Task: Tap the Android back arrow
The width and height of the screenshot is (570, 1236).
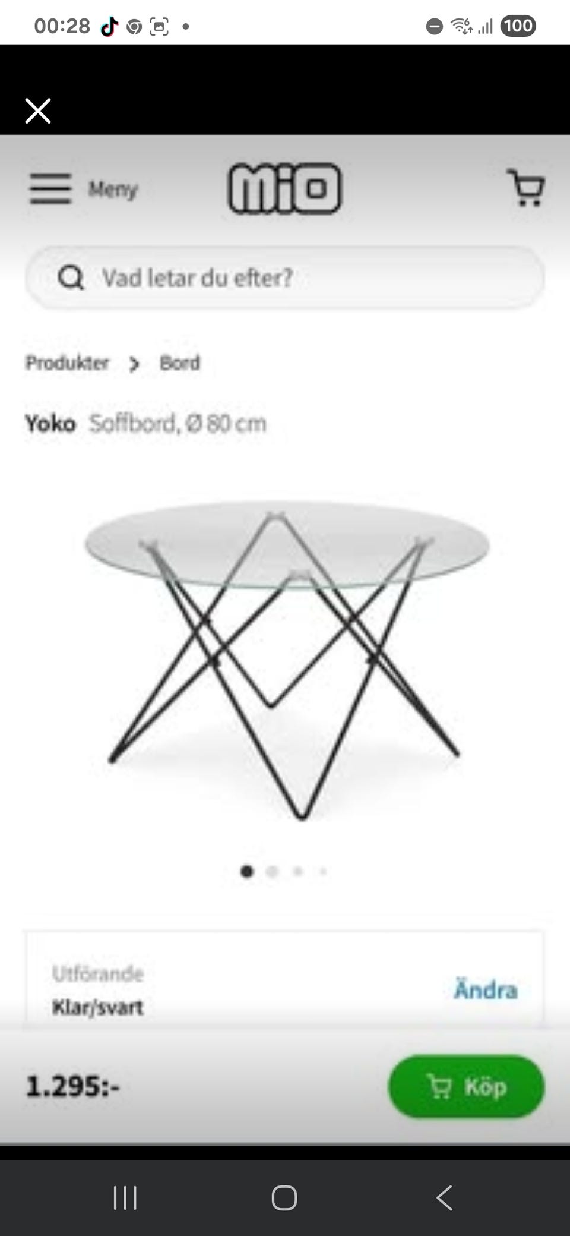Action: tap(444, 1198)
